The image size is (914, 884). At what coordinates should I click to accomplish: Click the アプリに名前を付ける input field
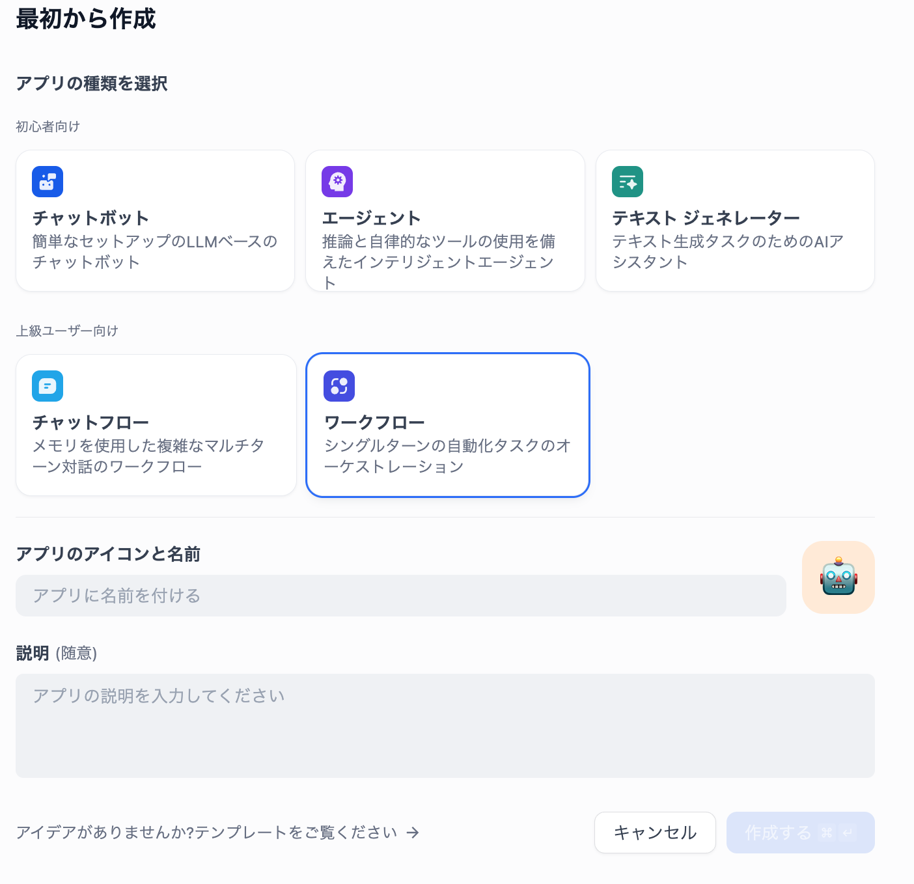[x=401, y=596]
